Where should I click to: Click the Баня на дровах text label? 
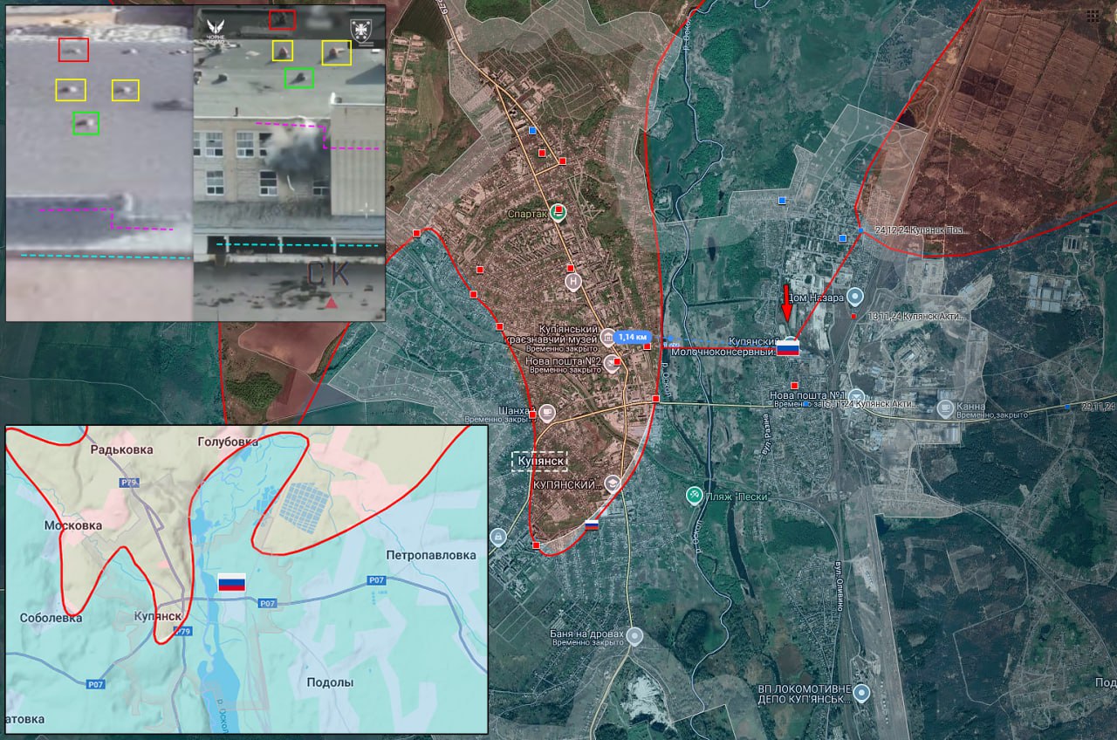[589, 634]
